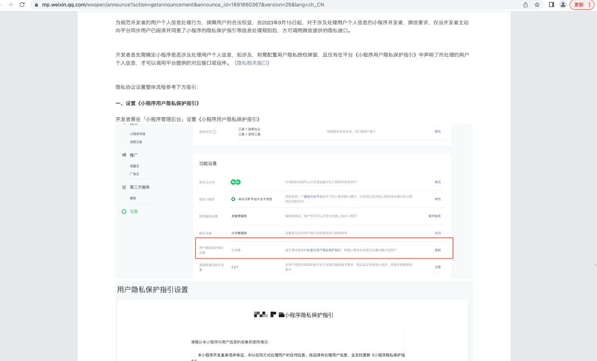Select 违规记录 in the sidebar
Screen dimensions: 597x361
(136, 142)
